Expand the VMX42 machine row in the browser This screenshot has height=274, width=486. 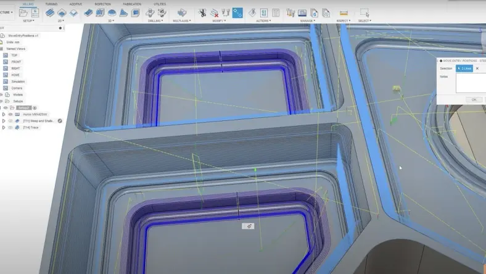pyautogui.click(x=4, y=114)
